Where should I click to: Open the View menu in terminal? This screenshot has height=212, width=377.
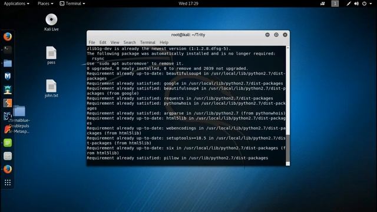(x=115, y=42)
